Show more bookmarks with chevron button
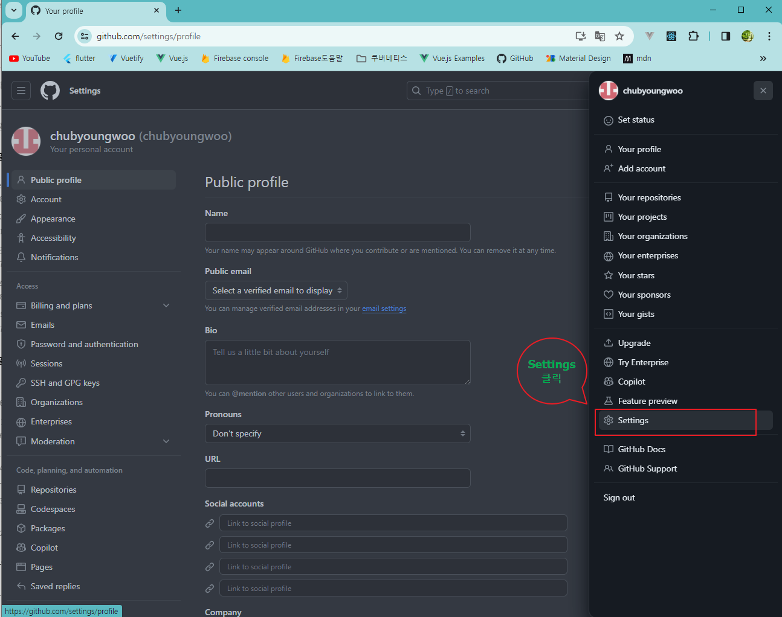Image resolution: width=782 pixels, height=617 pixels. [763, 59]
